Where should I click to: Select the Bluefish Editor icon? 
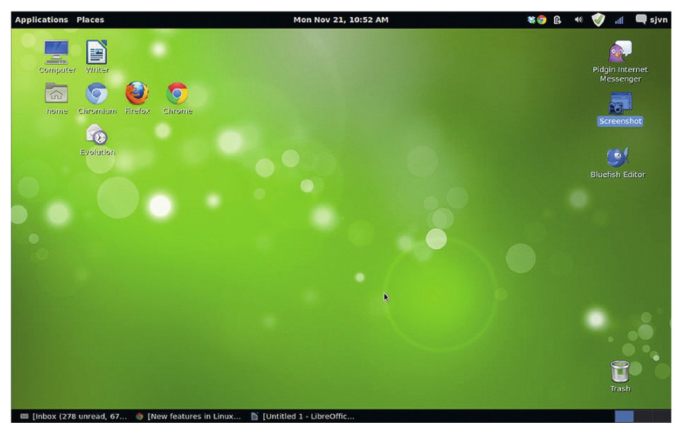click(x=617, y=158)
